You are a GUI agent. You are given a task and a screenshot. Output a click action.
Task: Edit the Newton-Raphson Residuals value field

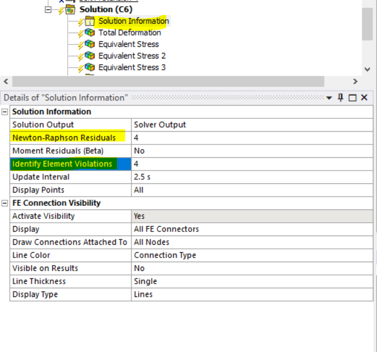tap(252, 137)
